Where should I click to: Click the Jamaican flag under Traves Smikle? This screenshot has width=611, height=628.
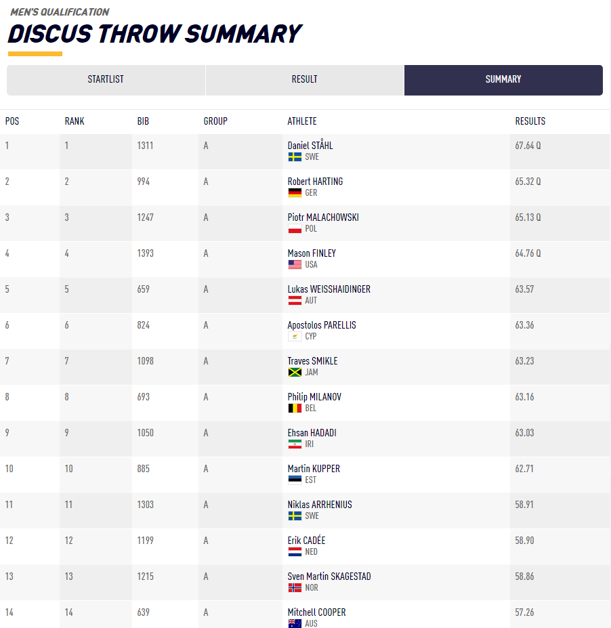point(295,372)
